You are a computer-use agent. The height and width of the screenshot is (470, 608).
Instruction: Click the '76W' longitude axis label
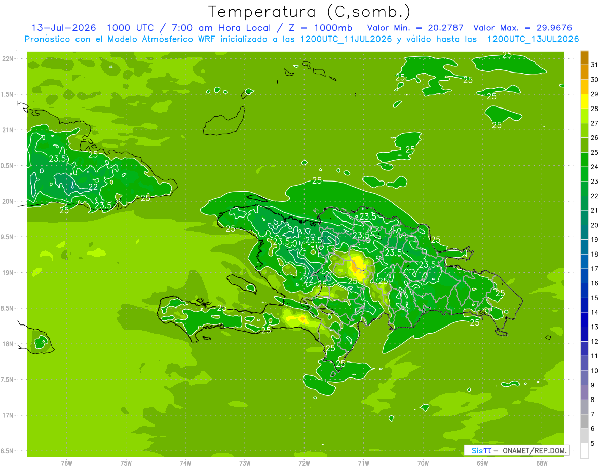(66, 463)
